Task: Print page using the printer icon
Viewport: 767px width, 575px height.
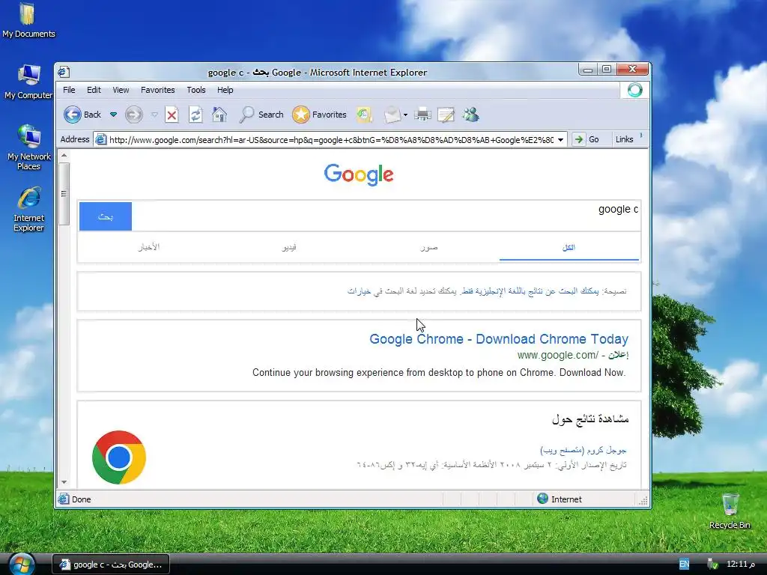Action: pos(422,115)
